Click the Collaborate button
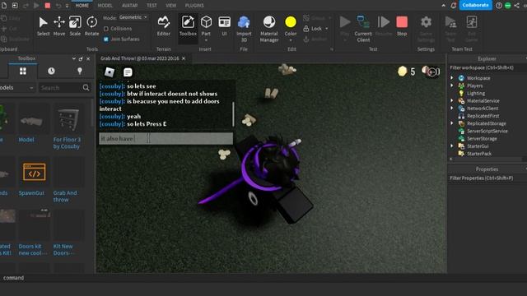The width and height of the screenshot is (527, 296). pos(475,5)
